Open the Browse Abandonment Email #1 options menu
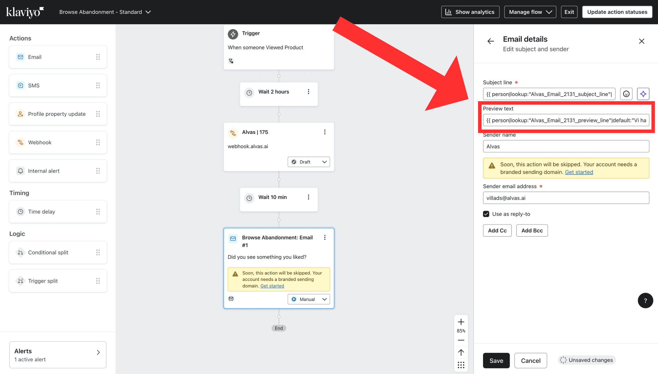The width and height of the screenshot is (658, 374). coord(325,238)
